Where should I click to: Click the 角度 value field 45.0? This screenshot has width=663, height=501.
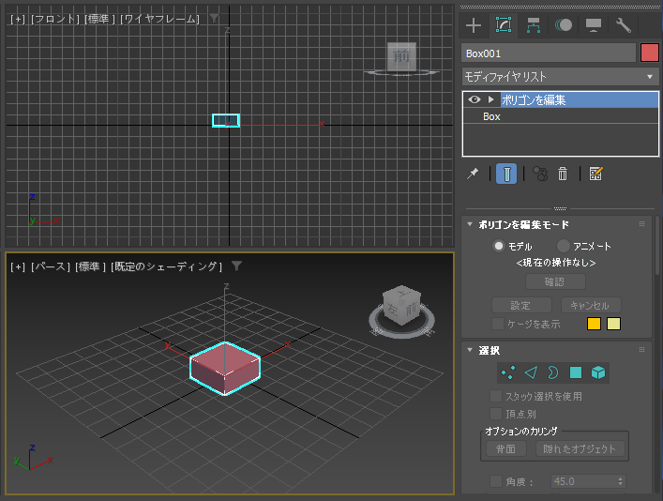click(x=583, y=481)
